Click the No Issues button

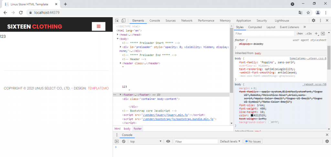pos(253,141)
